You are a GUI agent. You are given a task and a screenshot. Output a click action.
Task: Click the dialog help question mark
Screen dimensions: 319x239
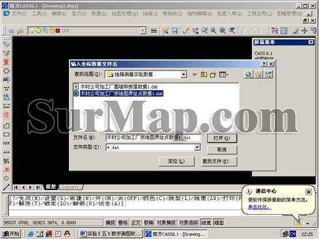(264, 64)
